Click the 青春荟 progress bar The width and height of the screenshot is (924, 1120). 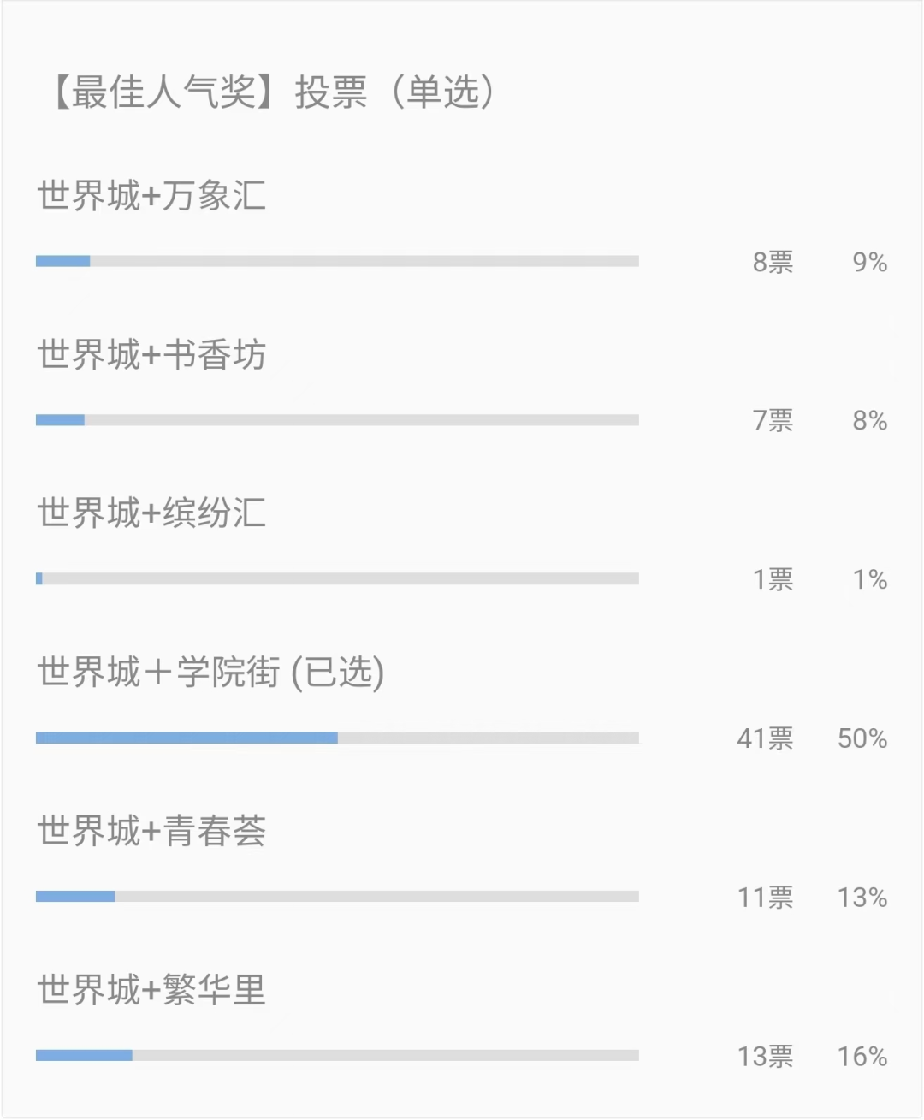[337, 897]
